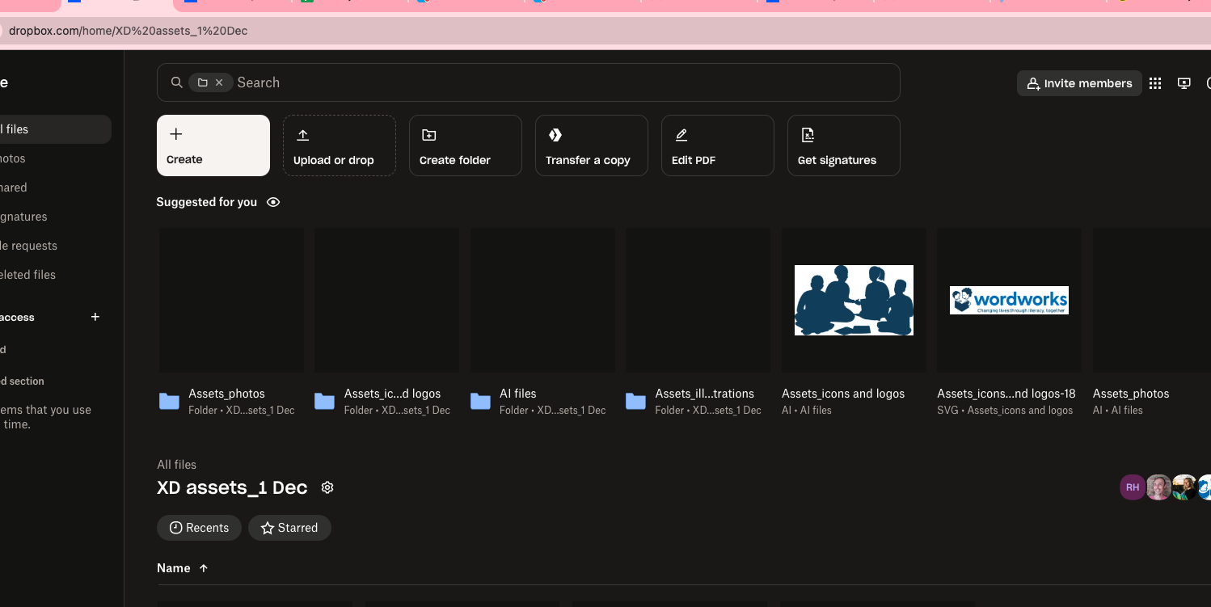Toggle the Recents filter chip
This screenshot has width=1211, height=607.
tap(199, 528)
